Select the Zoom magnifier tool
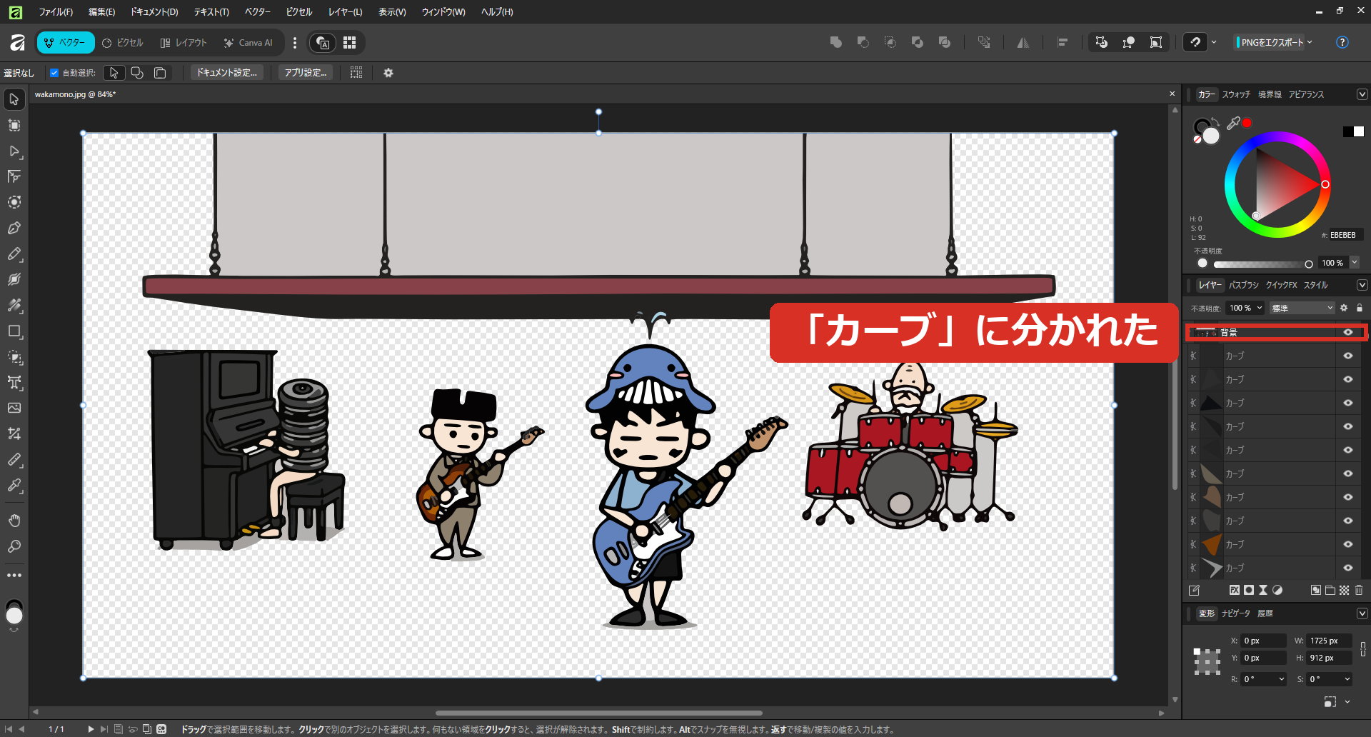Screen dimensions: 1371x737 [x=14, y=546]
